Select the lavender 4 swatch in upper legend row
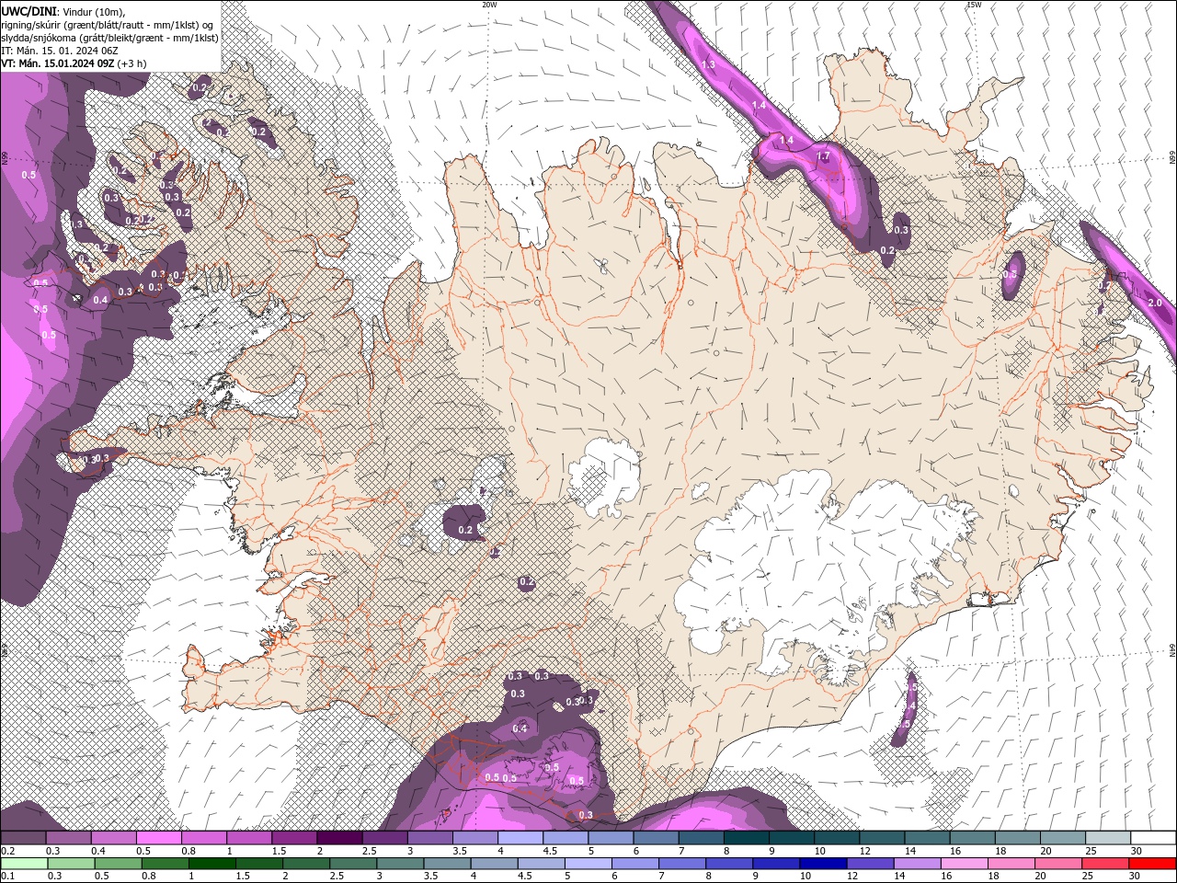The width and height of the screenshot is (1177, 883). pyautogui.click(x=520, y=838)
